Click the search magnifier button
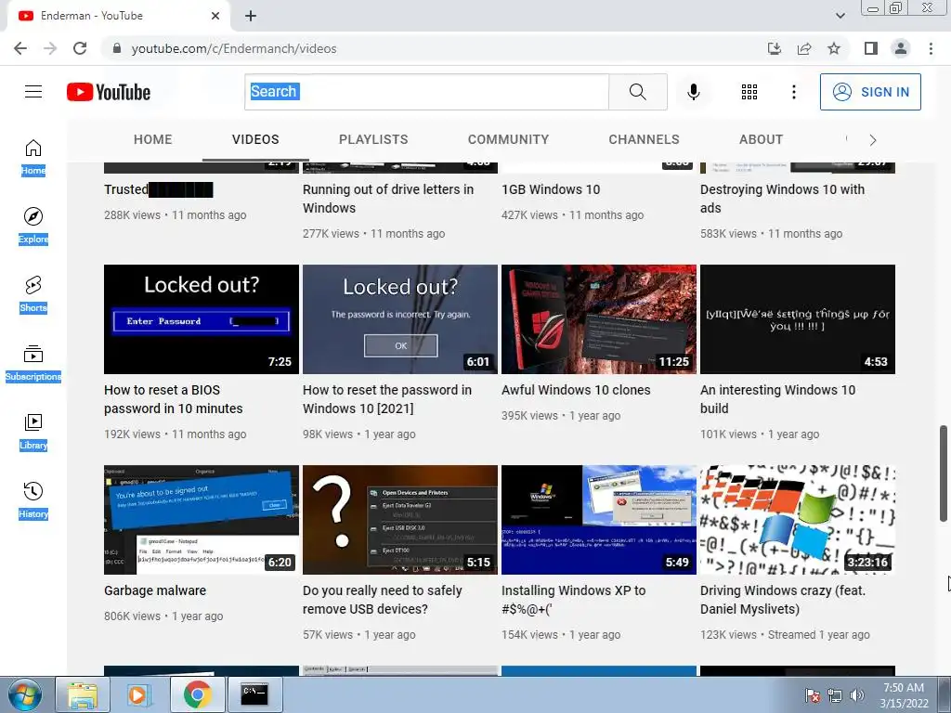The height and width of the screenshot is (713, 951). click(x=637, y=92)
